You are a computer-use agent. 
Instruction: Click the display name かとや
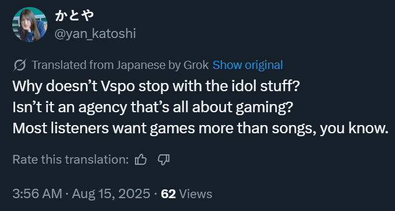point(74,16)
